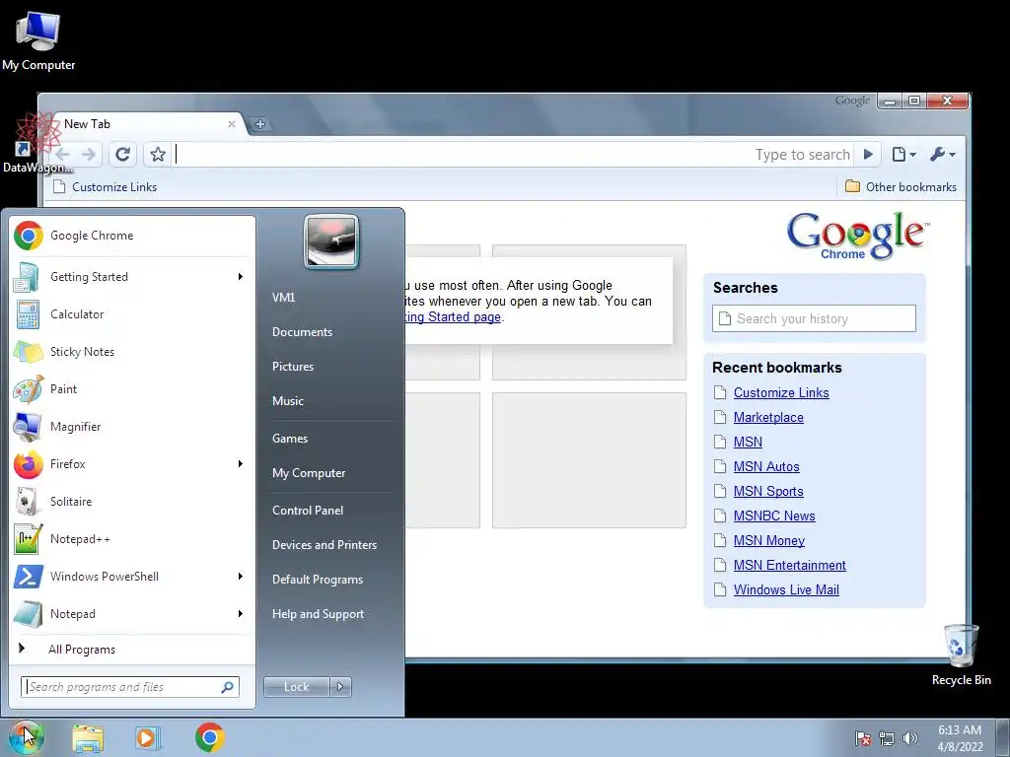This screenshot has height=757, width=1010.
Task: Open Games from Start menu
Action: point(290,439)
